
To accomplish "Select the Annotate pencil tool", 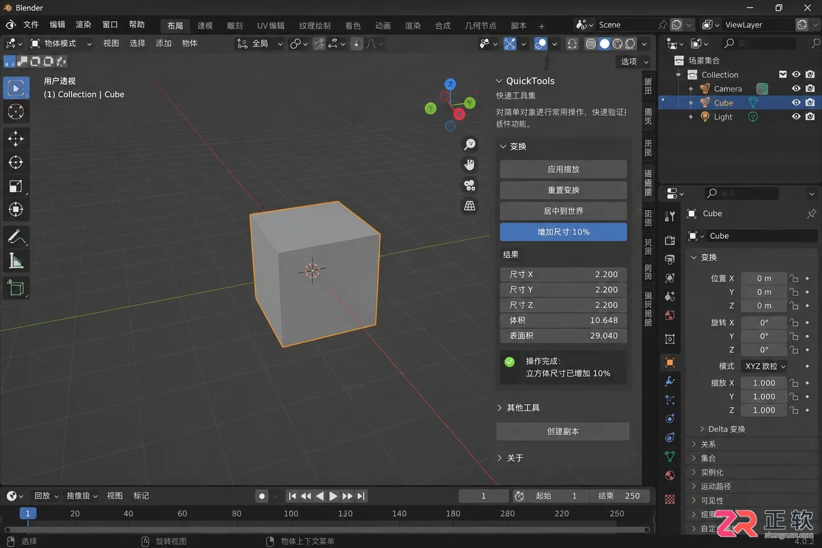I will click(16, 237).
